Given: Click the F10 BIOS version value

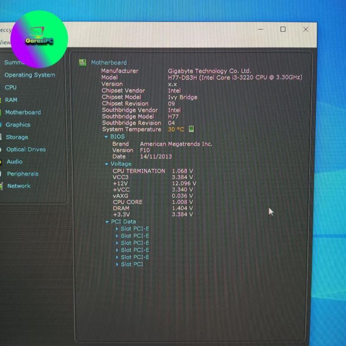Looking at the screenshot, I should coord(145,150).
